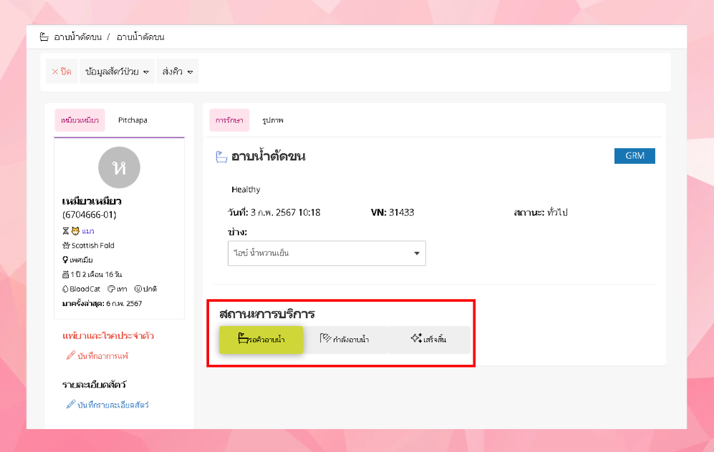Click the VN: 31433 text
Image resolution: width=714 pixels, height=452 pixels.
point(392,212)
